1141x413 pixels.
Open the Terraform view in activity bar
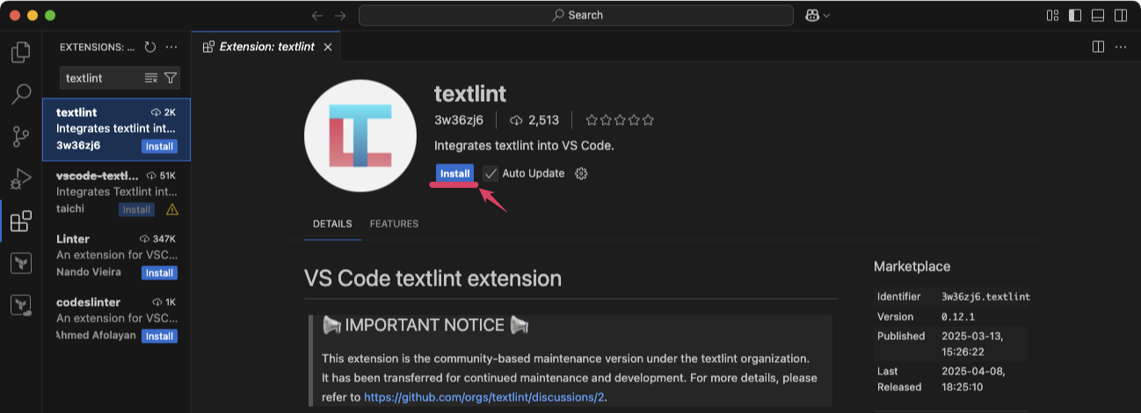click(x=21, y=263)
